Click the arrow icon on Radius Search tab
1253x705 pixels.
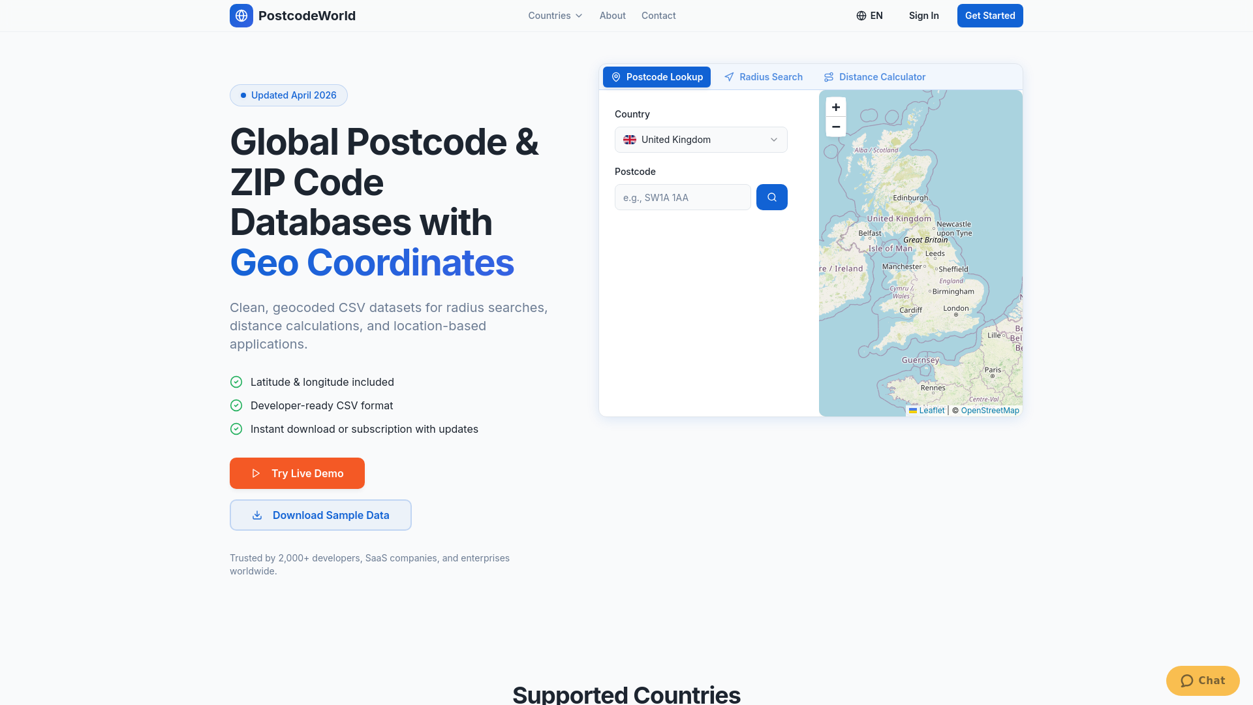point(729,77)
